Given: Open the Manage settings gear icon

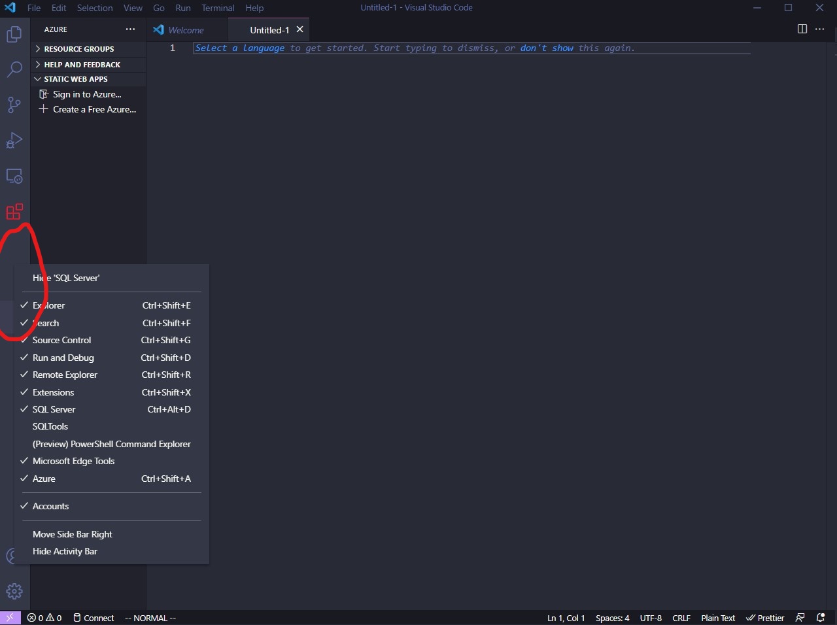Looking at the screenshot, I should (x=14, y=591).
